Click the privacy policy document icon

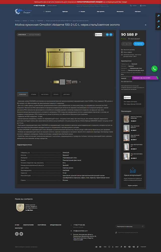click(x=116, y=232)
